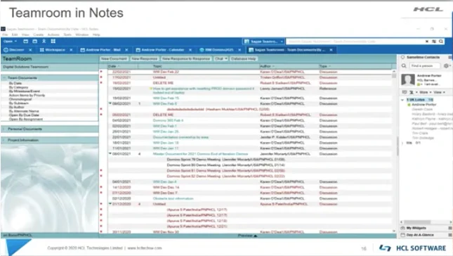The image size is (453, 256).
Task: Close the Teamroom documents tab
Action: [331, 50]
